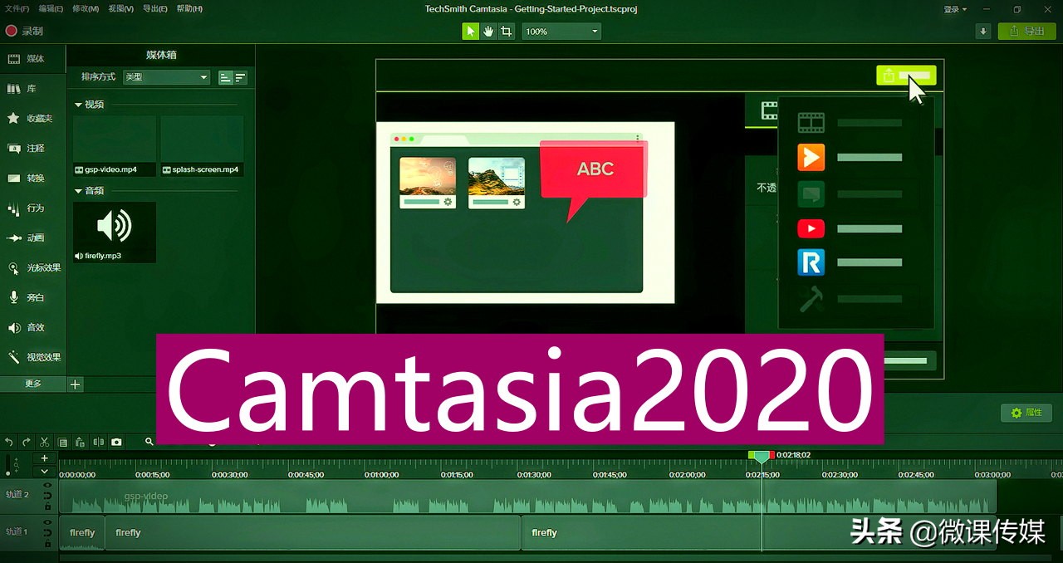The image size is (1063, 563).
Task: Cut selection with the scissors icon
Action: [x=45, y=443]
